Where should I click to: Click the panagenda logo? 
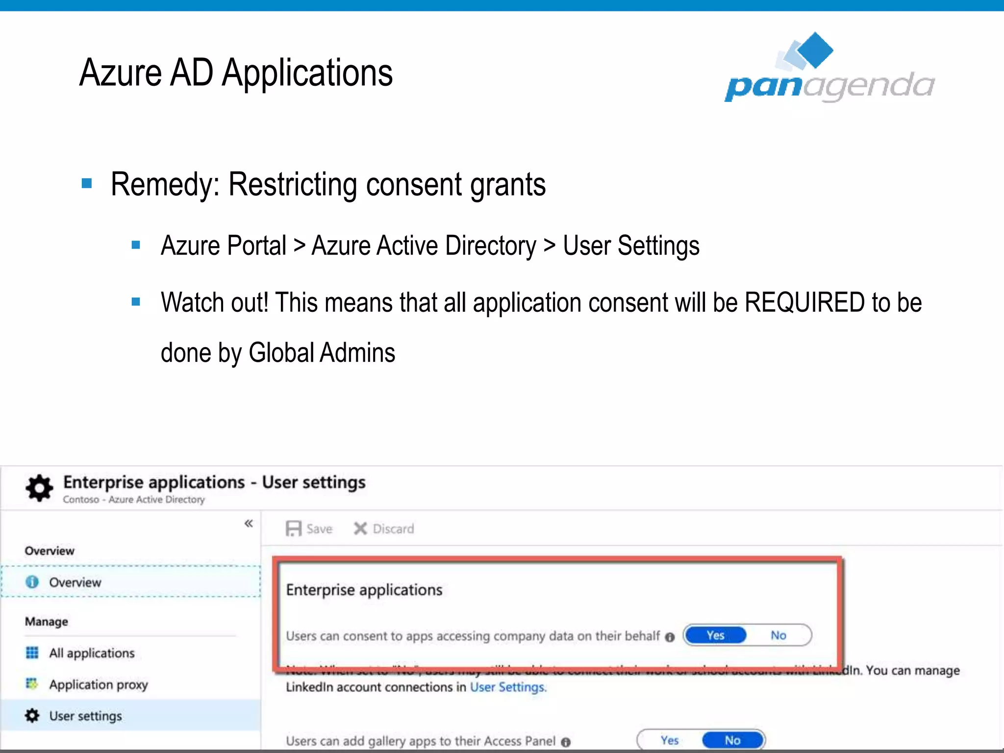[x=829, y=67]
